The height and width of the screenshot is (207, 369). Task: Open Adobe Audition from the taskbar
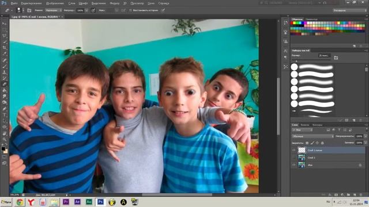(x=89, y=202)
